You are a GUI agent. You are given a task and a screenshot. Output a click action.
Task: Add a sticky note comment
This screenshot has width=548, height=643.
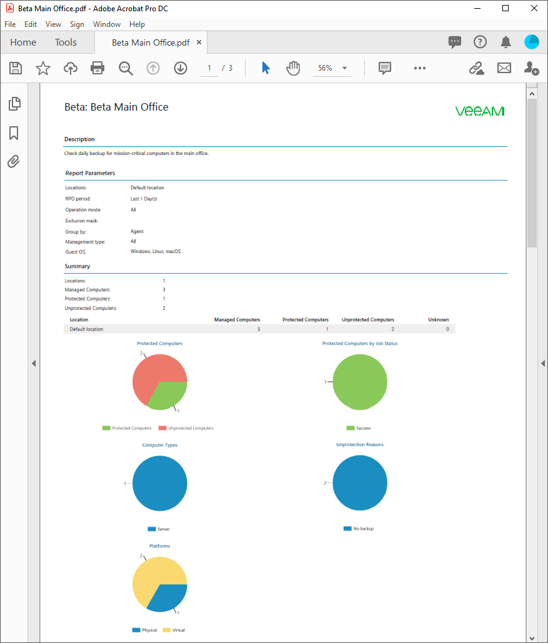(385, 68)
